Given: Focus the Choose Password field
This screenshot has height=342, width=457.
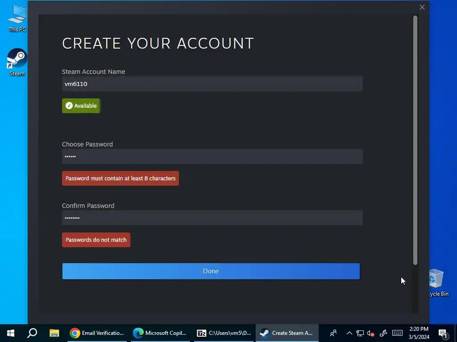Looking at the screenshot, I should [212, 156].
